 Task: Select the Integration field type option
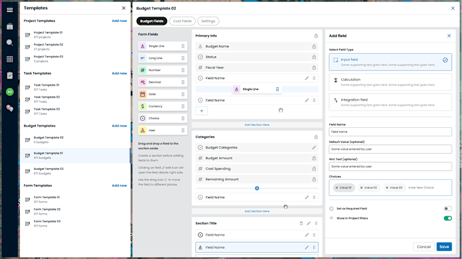(x=390, y=102)
